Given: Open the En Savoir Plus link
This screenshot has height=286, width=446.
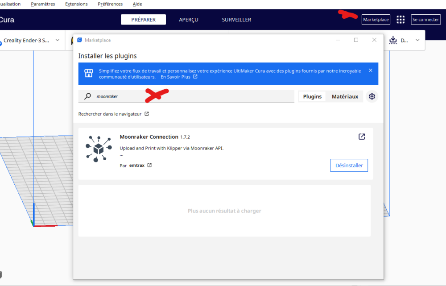Looking at the screenshot, I should [179, 77].
